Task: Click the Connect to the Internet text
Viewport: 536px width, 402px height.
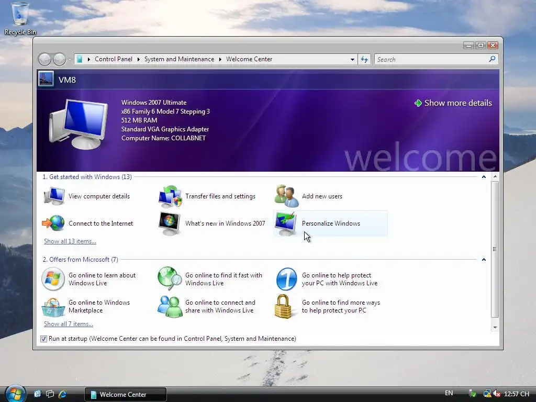Action: 100,223
